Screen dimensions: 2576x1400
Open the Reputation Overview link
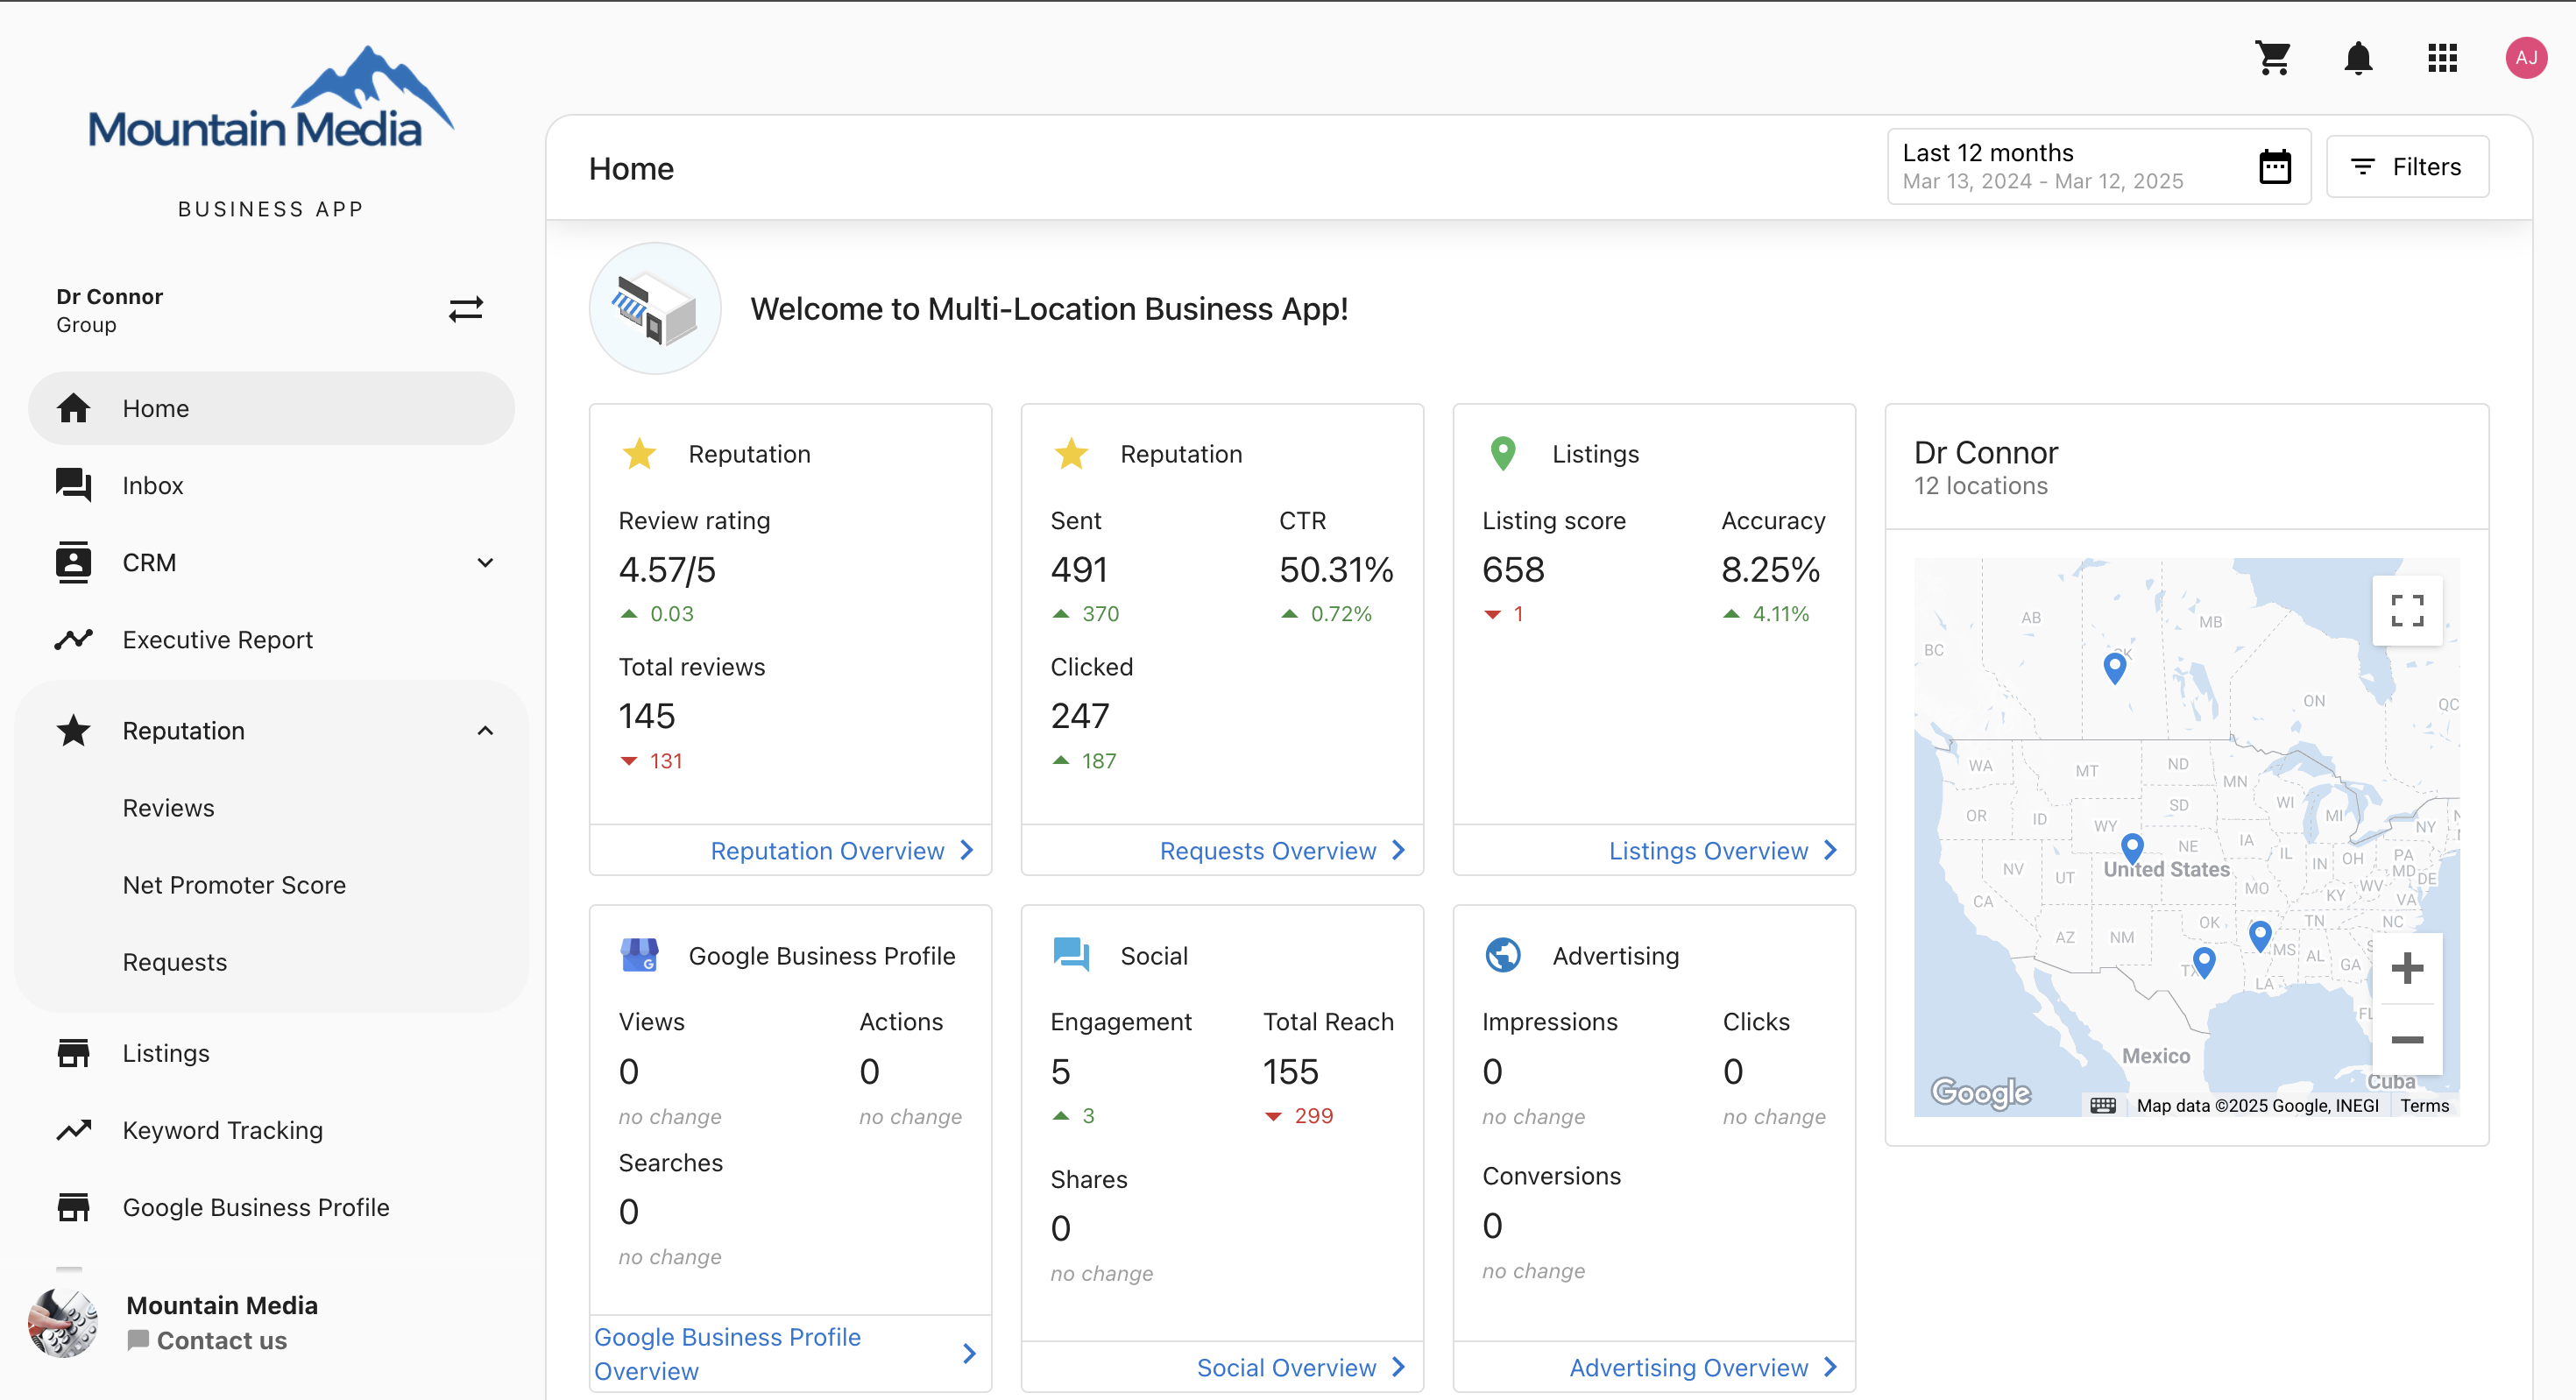point(827,851)
